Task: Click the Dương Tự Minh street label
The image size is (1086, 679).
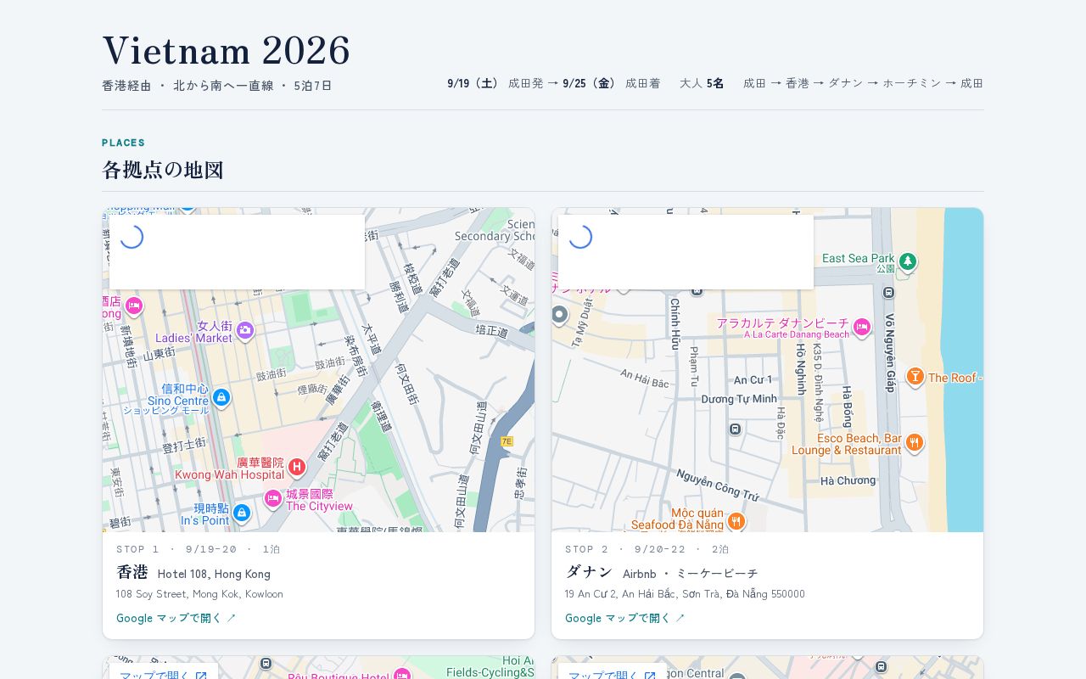Action: tap(739, 399)
